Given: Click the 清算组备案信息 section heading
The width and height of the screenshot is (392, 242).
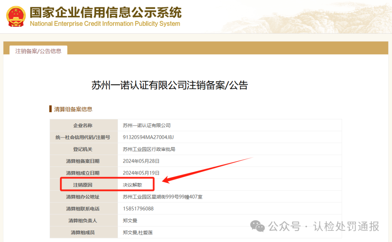Looking at the screenshot, I should (73, 109).
